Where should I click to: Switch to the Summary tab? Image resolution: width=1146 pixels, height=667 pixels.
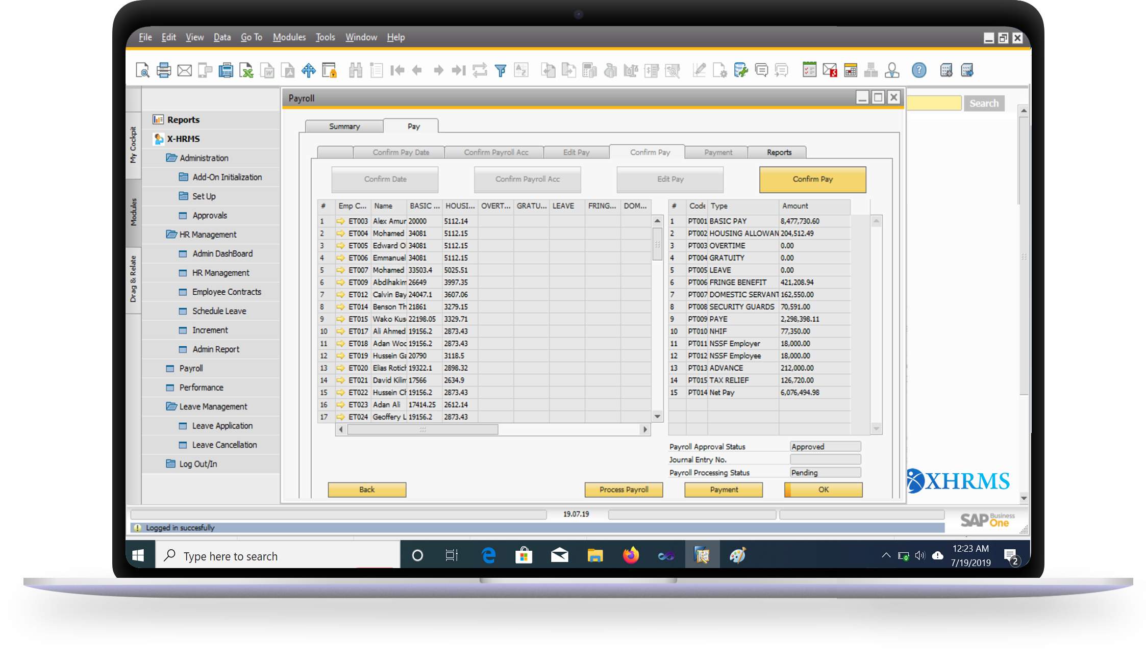(344, 126)
